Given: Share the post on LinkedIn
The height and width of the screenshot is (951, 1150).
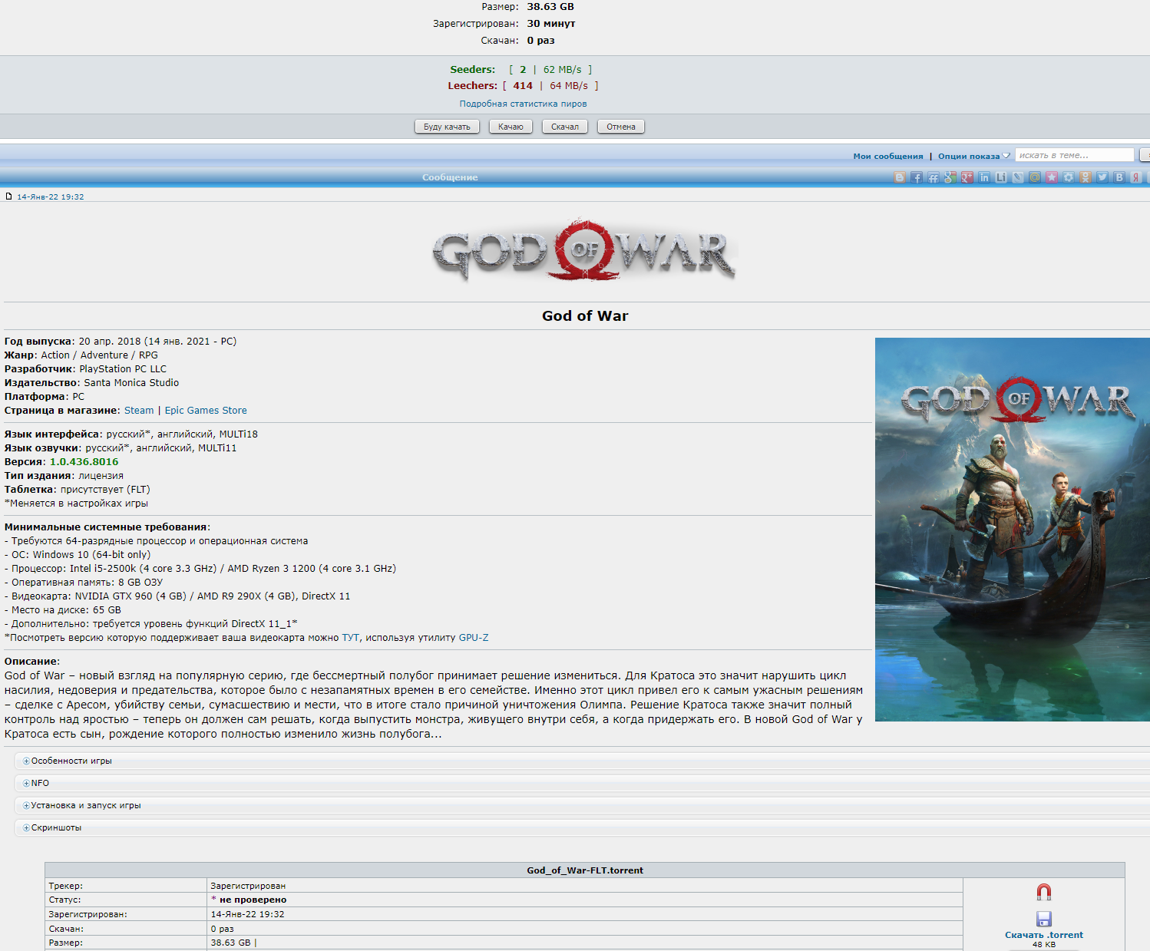Looking at the screenshot, I should pyautogui.click(x=984, y=177).
